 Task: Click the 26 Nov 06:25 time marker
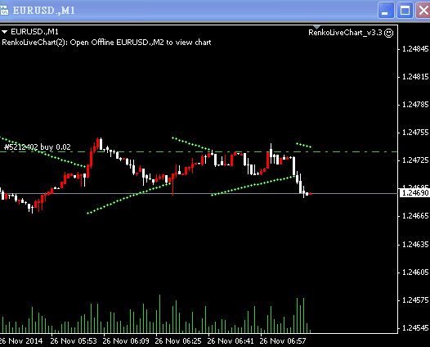tap(178, 341)
